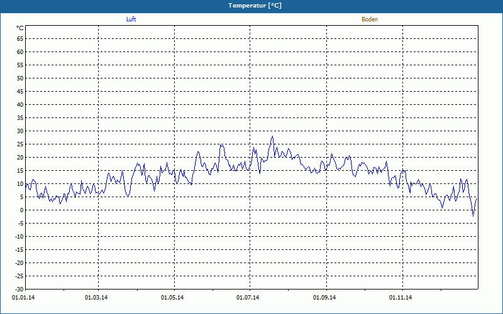Viewport: 503px width, 314px height.
Task: Click the highest July peak of the Luft curve
Action: tap(272, 136)
